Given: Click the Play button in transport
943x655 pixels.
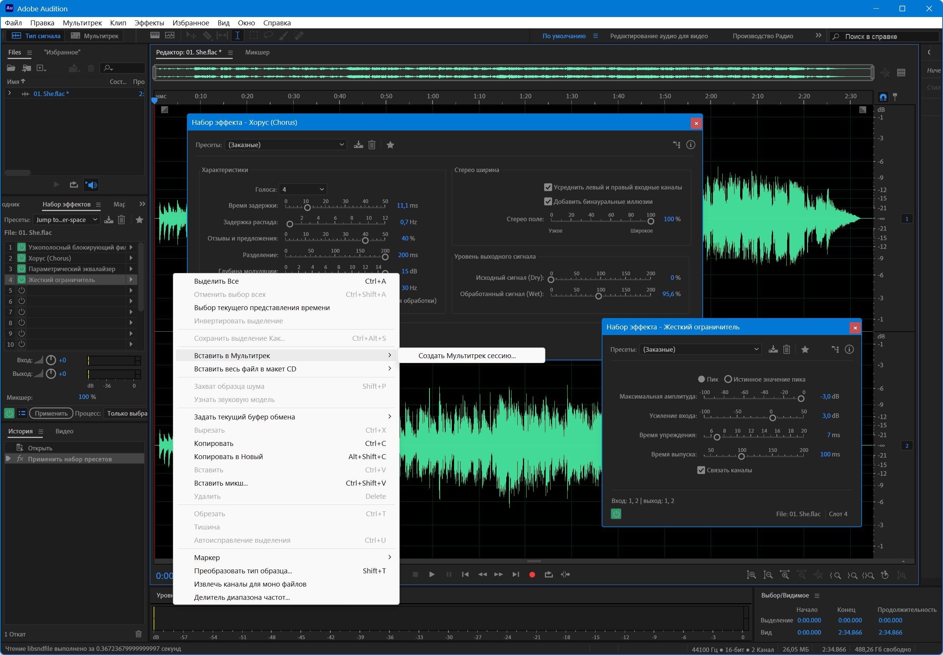Looking at the screenshot, I should tap(431, 574).
